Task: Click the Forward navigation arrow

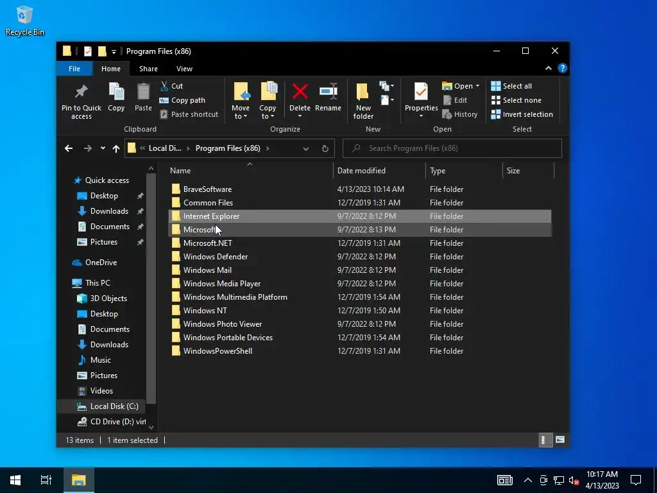Action: coord(87,148)
